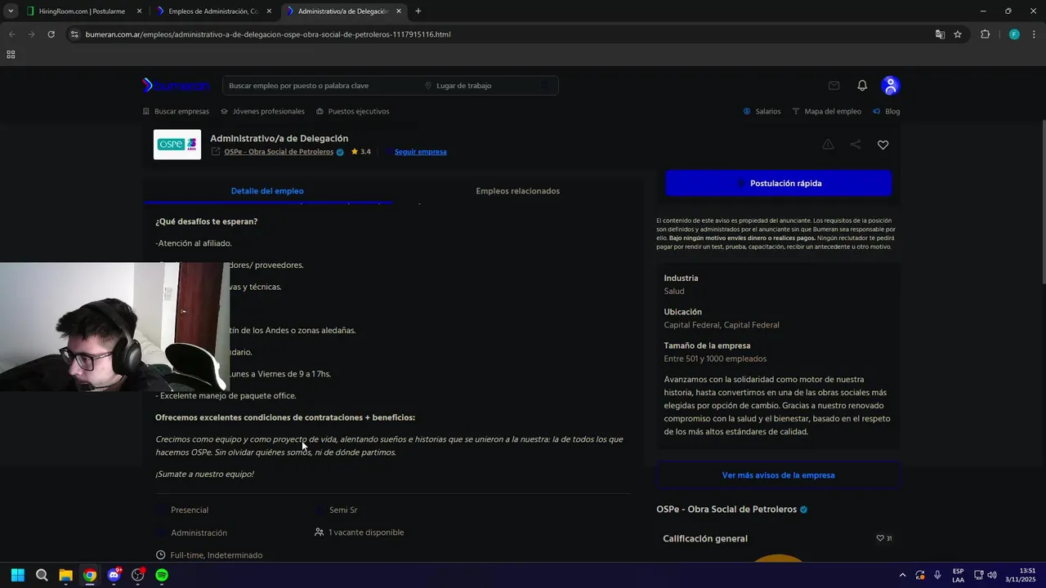The image size is (1046, 588).
Task: Open Jóvenes profesionales menu item
Action: (262, 111)
